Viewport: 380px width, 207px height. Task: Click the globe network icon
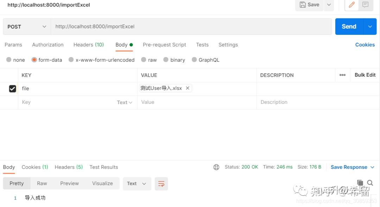tap(216, 167)
